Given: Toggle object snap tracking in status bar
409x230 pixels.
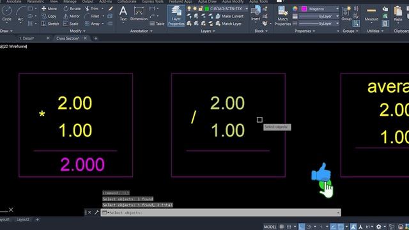Looking at the screenshot, I should point(333,227).
